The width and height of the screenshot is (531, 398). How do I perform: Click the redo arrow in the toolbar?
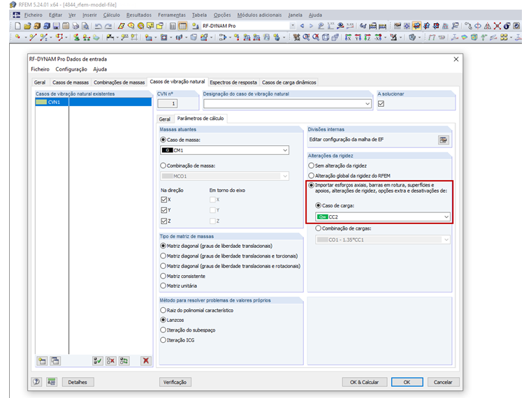click(108, 26)
